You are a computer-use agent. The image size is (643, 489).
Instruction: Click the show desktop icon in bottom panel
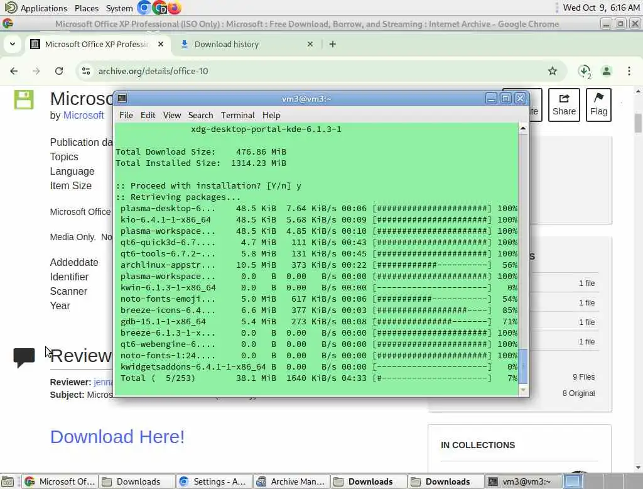(x=8, y=481)
